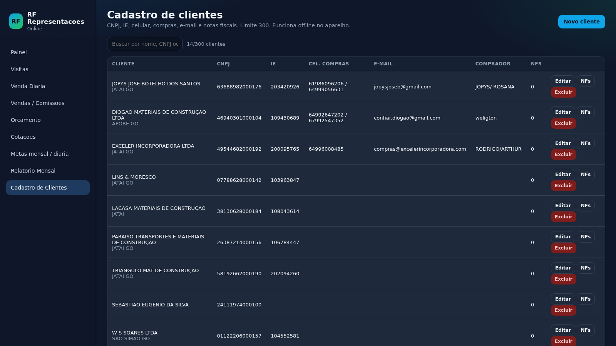Open NFs for LINS & MORESCO
616x346 pixels.
click(586, 175)
